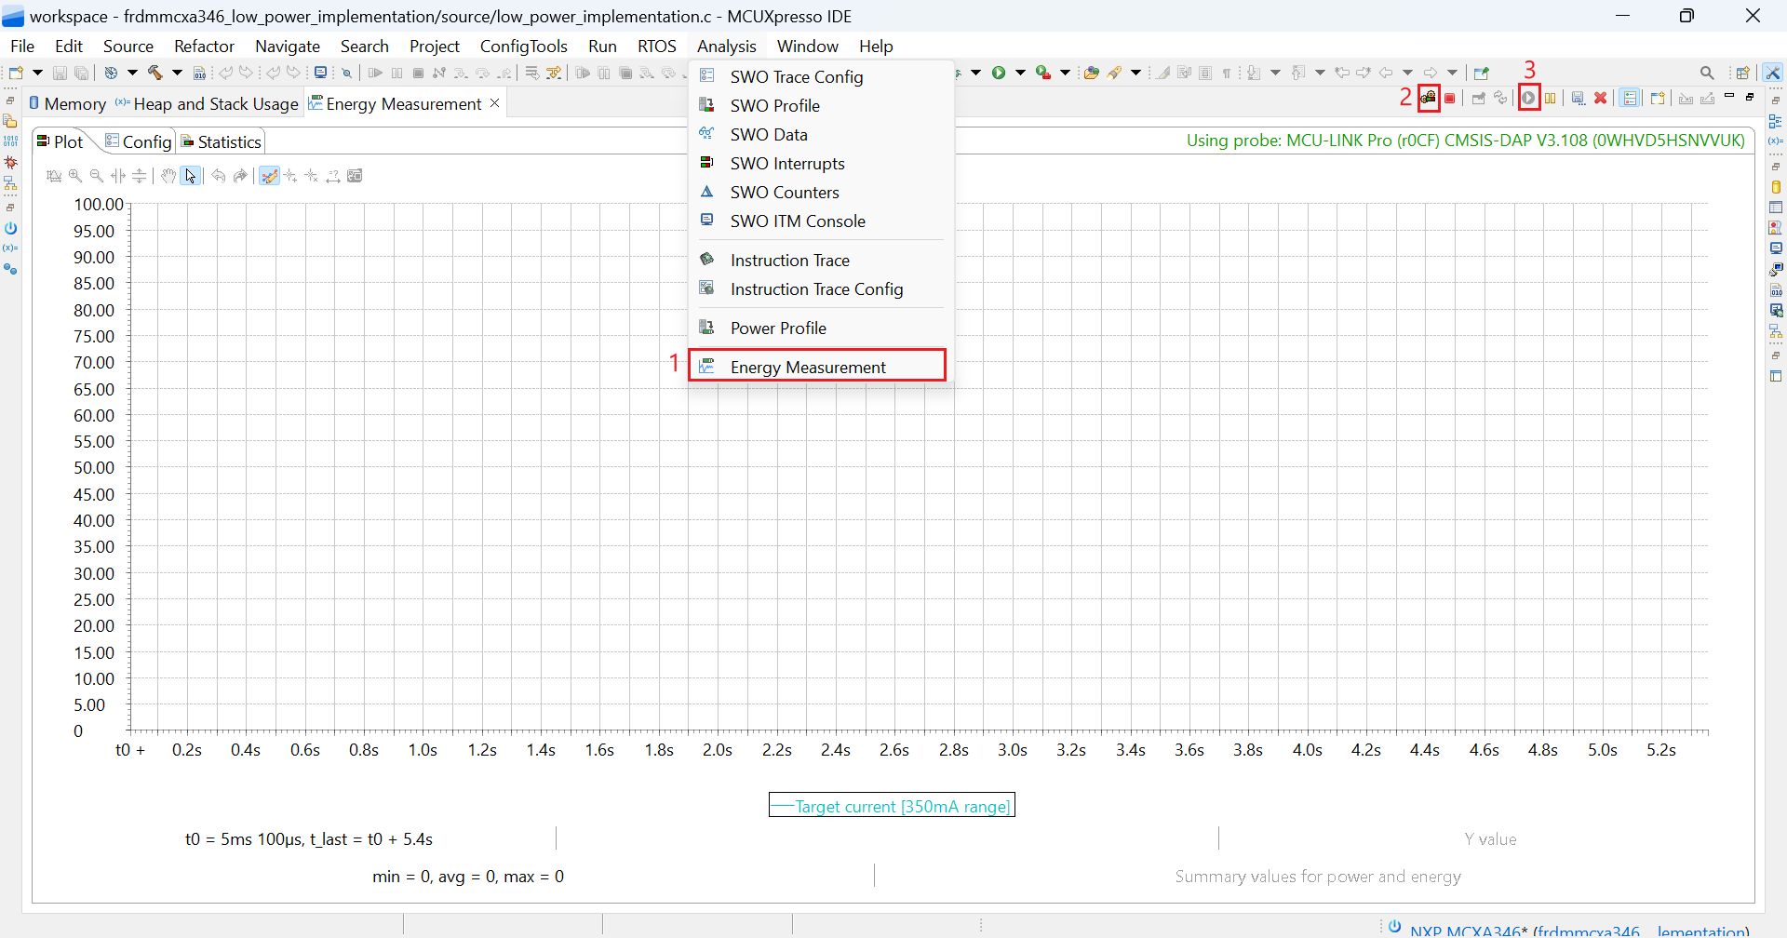Viewport: 1787px width, 938px height.
Task: Toggle the highlighted plot trace marker tool
Action: [269, 176]
